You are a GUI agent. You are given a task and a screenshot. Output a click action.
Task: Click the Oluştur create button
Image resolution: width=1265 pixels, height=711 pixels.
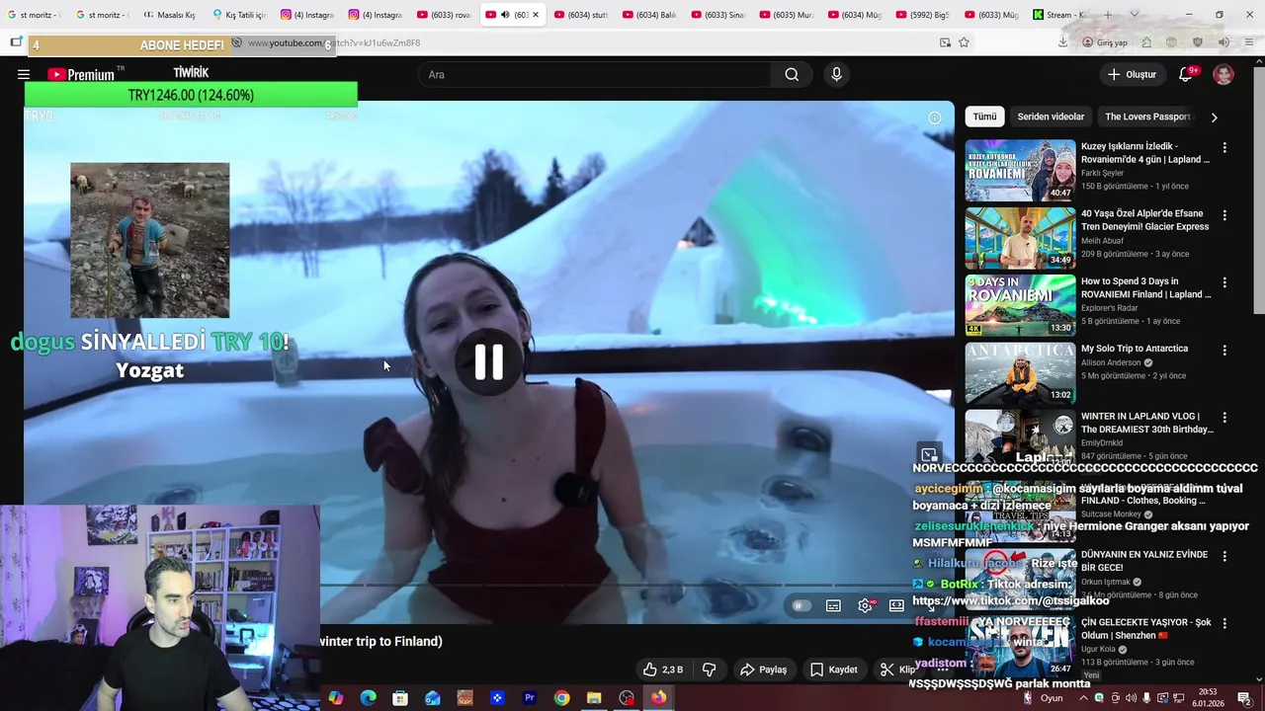click(1132, 74)
